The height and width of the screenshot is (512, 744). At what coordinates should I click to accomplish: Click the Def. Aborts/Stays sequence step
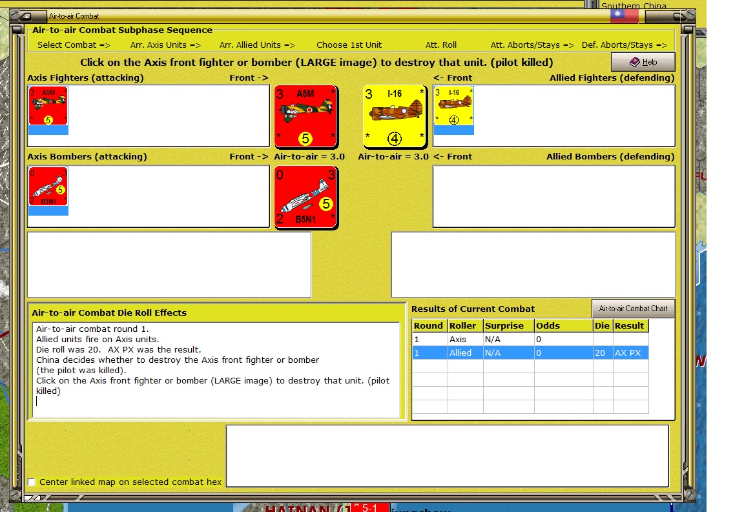coord(624,45)
